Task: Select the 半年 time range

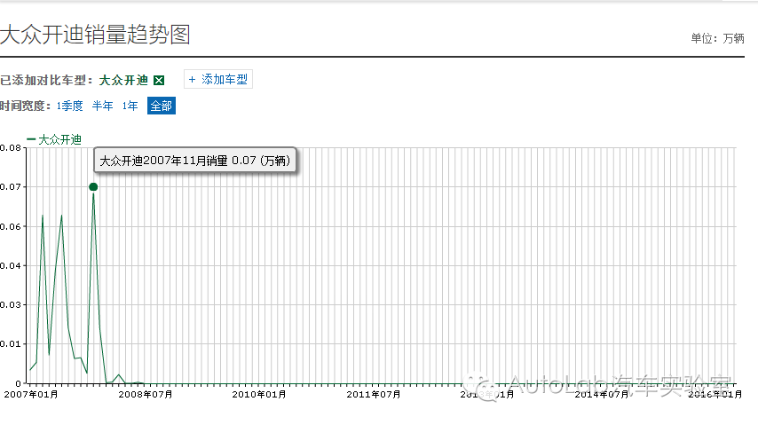Action: click(x=102, y=106)
